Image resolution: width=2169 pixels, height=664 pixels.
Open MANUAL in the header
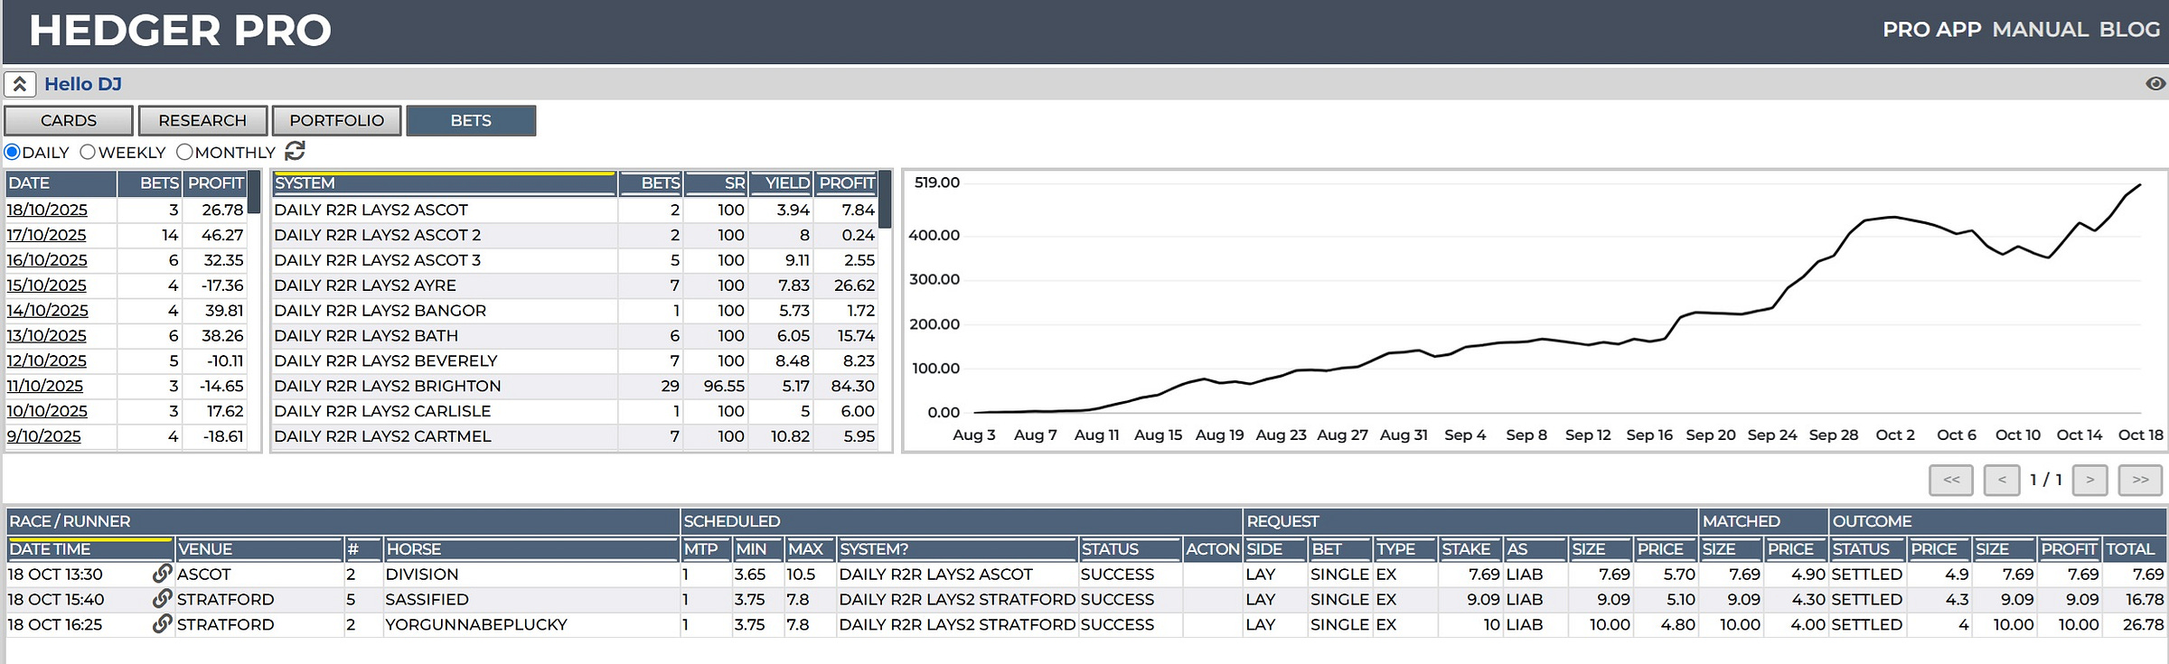[2041, 30]
